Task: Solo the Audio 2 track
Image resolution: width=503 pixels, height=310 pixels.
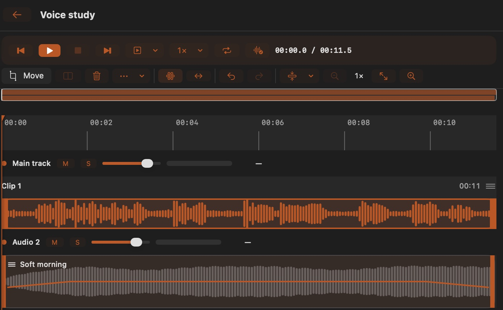Action: click(77, 242)
